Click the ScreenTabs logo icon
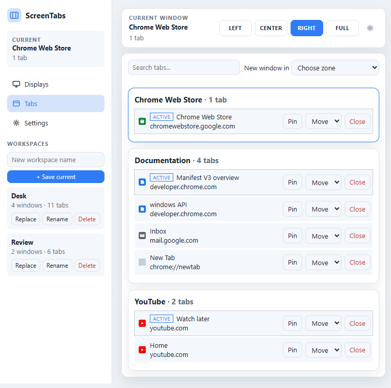The width and height of the screenshot is (391, 388). coord(14,15)
